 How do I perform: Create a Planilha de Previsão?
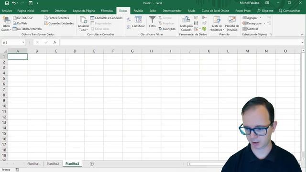pos(232,24)
